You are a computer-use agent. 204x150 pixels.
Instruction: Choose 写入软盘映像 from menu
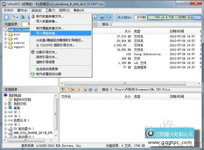tap(61, 21)
